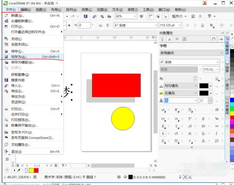This screenshot has width=234, height=185.
Task: Open the 均匀填充 fill type dropdown
Action: (x=180, y=86)
